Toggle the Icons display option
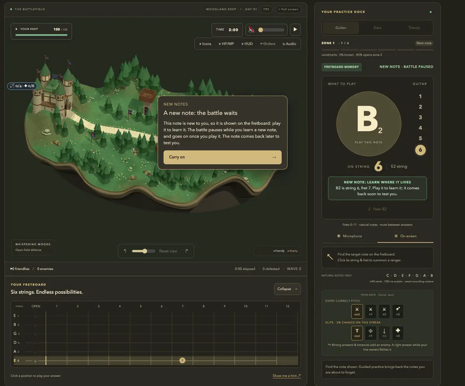Image resolution: width=465 pixels, height=386 pixels. click(205, 44)
